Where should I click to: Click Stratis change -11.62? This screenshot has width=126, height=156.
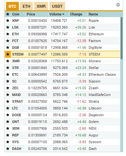click(81, 101)
